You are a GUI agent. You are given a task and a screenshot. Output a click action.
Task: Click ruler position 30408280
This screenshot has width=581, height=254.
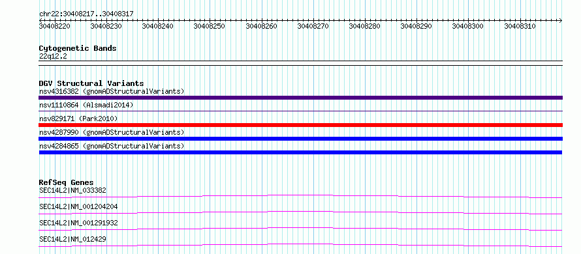[x=365, y=27]
